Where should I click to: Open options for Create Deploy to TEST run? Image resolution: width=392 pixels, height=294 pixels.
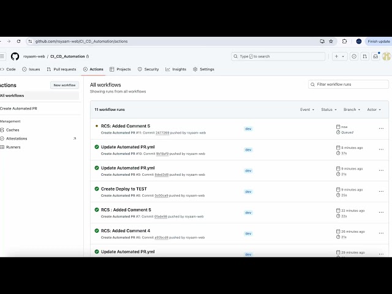click(381, 192)
